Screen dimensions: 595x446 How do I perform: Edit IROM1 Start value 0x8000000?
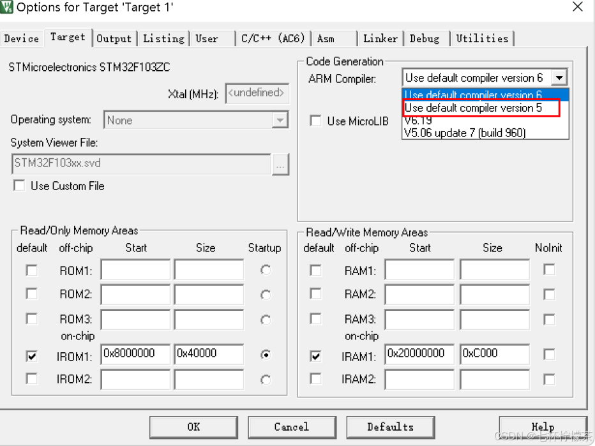(135, 354)
